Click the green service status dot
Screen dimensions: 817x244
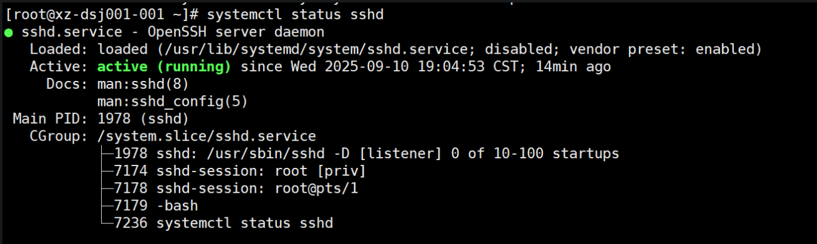(8, 33)
